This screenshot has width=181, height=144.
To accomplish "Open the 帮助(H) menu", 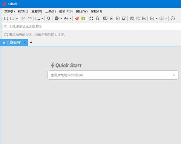I will (x=96, y=11).
